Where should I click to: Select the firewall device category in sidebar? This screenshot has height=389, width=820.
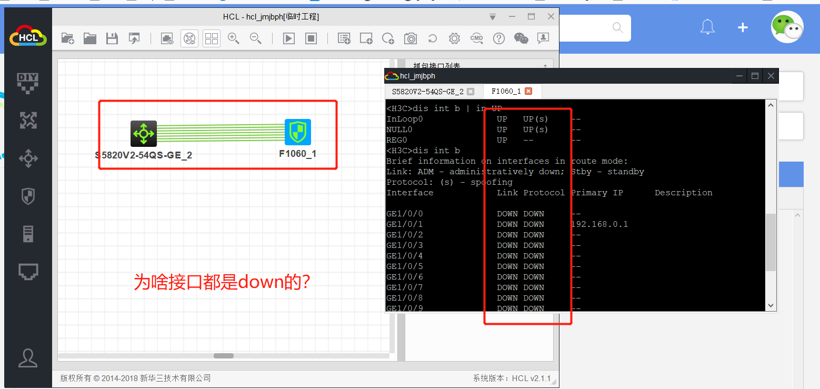coord(28,197)
